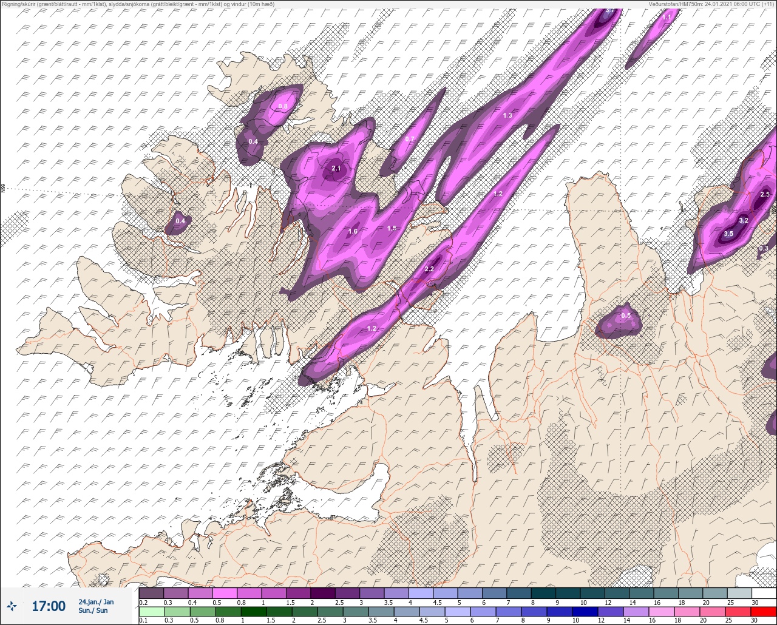This screenshot has width=777, height=625.
Task: Select the pale green bottom-row swatch at 0.1
Action: [x=151, y=611]
